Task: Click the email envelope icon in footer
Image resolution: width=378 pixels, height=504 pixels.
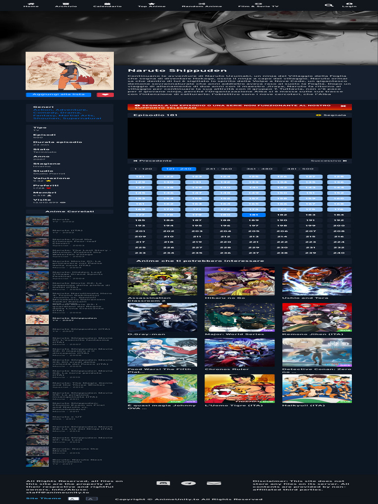Action: (214, 483)
